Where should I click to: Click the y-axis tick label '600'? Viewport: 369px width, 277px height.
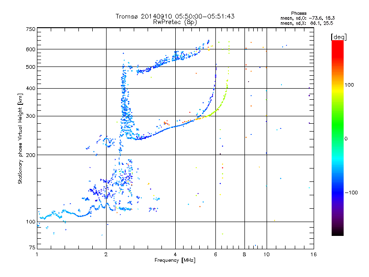(30, 49)
